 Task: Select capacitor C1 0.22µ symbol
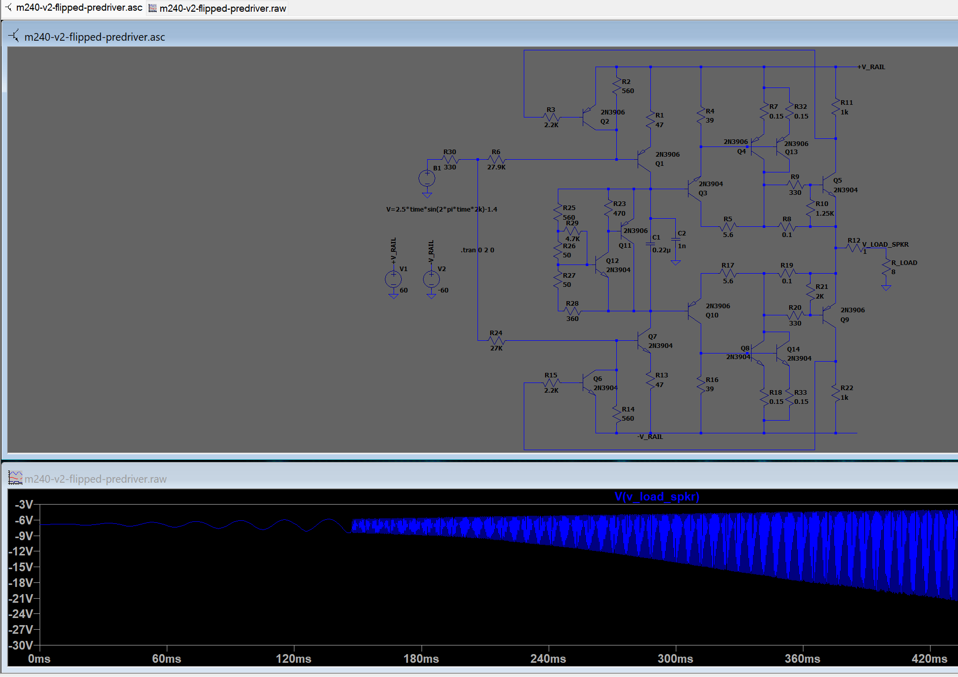click(x=650, y=244)
